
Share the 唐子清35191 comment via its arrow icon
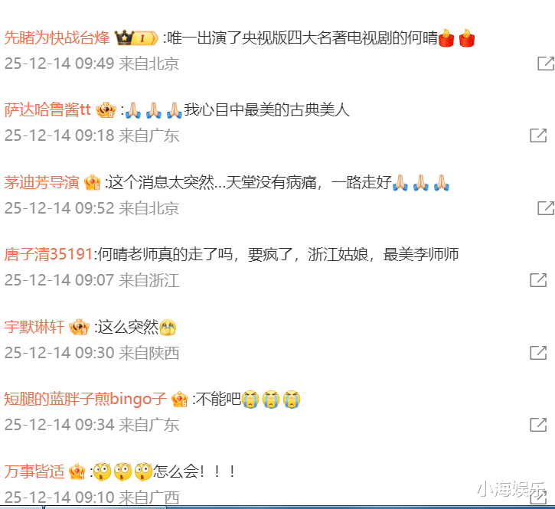[x=538, y=280]
